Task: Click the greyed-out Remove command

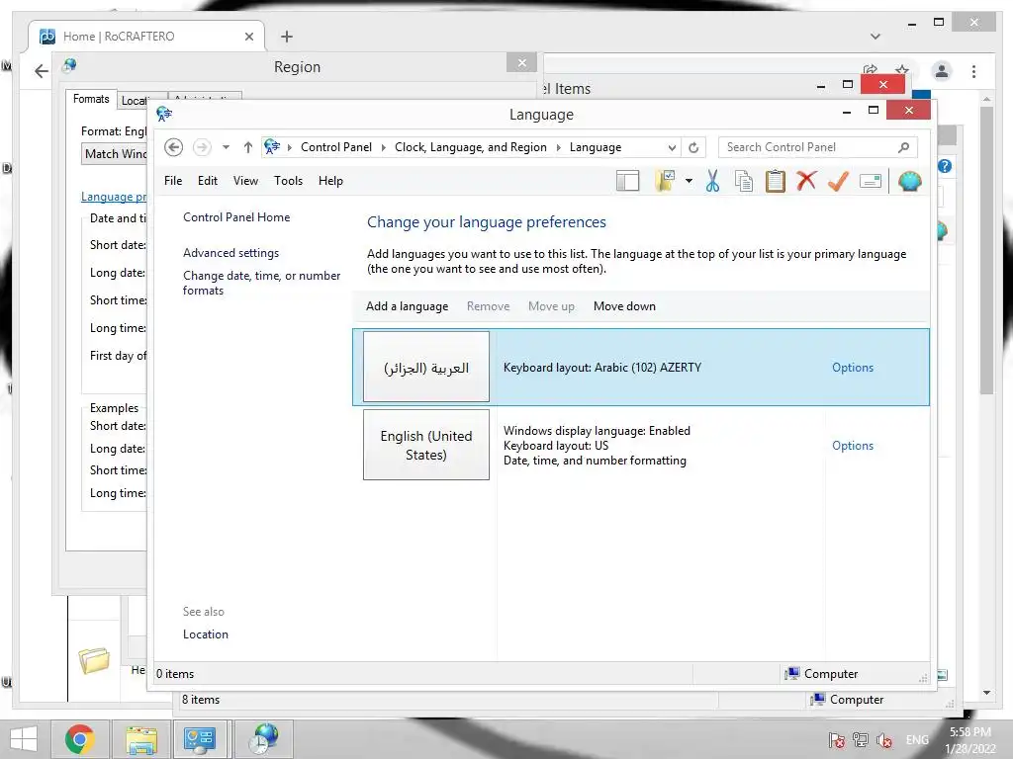Action: [x=489, y=306]
